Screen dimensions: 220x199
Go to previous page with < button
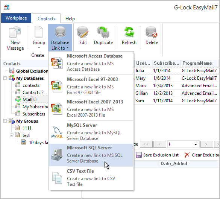pos(160,144)
